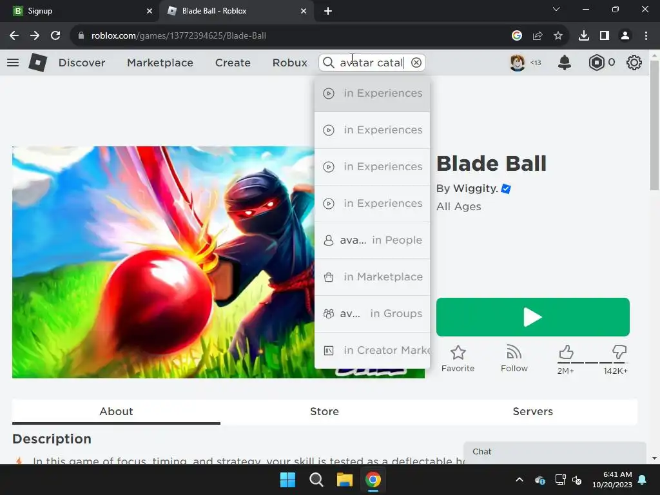
Task: Bookmark this page with the star icon
Action: 558,36
